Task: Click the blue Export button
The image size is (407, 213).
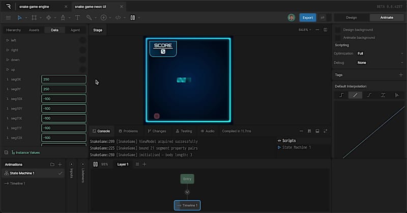Action: [308, 17]
